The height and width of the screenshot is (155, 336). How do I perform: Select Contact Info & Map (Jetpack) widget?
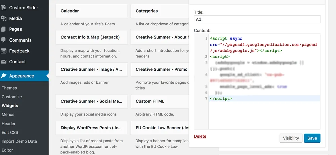(x=92, y=37)
